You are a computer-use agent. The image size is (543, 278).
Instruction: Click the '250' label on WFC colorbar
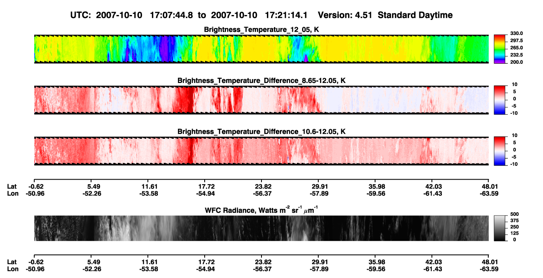pos(514,227)
